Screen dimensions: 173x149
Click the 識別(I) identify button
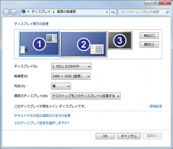pyautogui.click(x=149, y=45)
